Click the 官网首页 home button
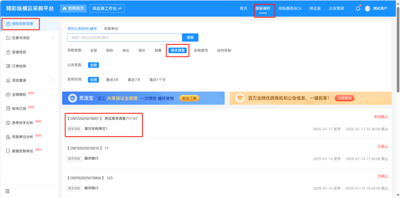400x198 pixels. [73, 8]
